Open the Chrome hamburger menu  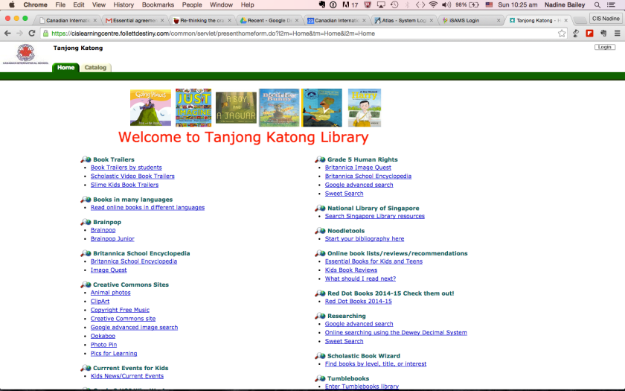[x=617, y=34]
